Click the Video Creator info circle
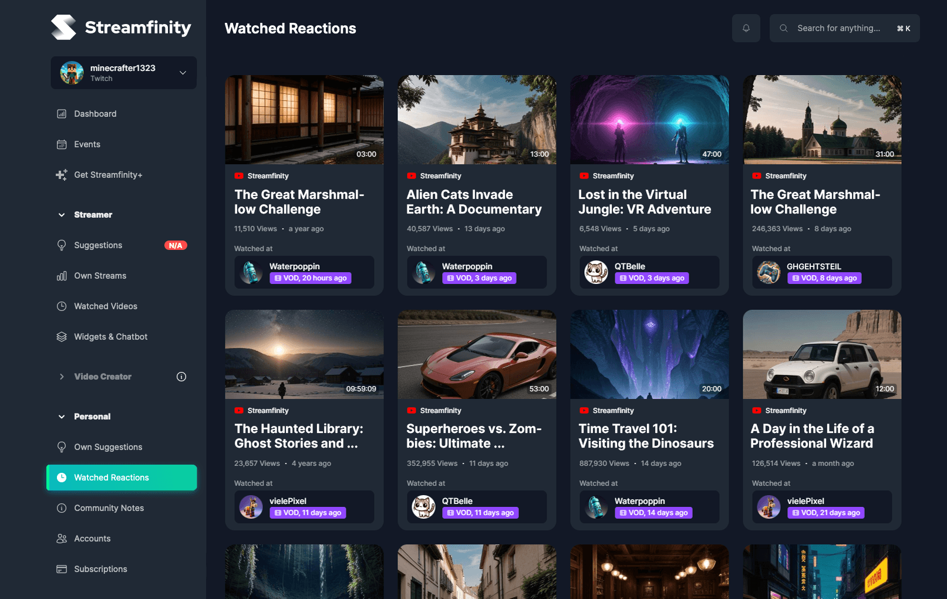This screenshot has height=599, width=947. 181,376
